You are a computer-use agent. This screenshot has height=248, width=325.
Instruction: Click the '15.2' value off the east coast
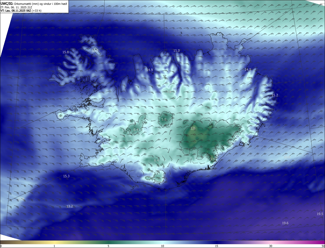pyautogui.click(x=275, y=95)
